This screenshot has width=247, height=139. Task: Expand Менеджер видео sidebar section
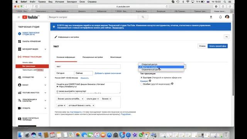point(46,49)
